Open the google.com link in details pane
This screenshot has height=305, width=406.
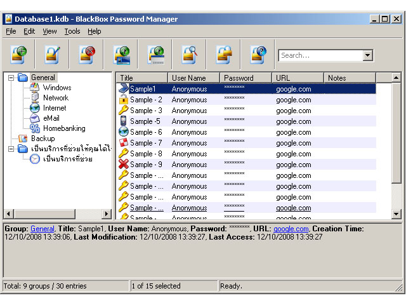coord(291,229)
